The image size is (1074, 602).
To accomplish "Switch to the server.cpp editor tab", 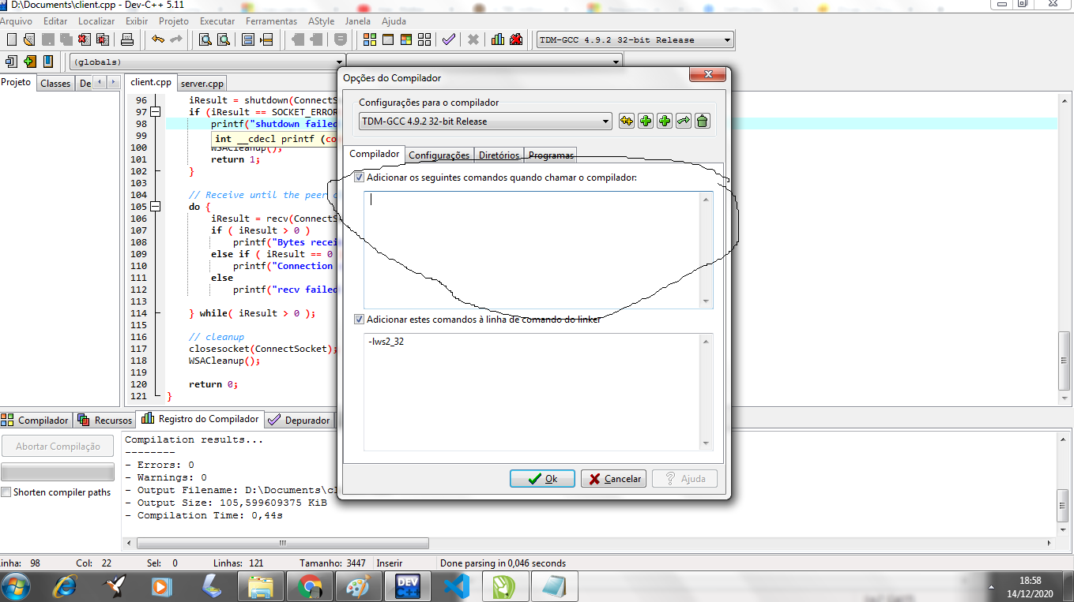I will [202, 83].
